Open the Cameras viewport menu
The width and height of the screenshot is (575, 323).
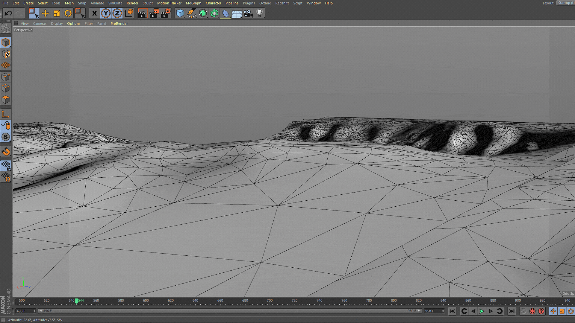tap(40, 24)
